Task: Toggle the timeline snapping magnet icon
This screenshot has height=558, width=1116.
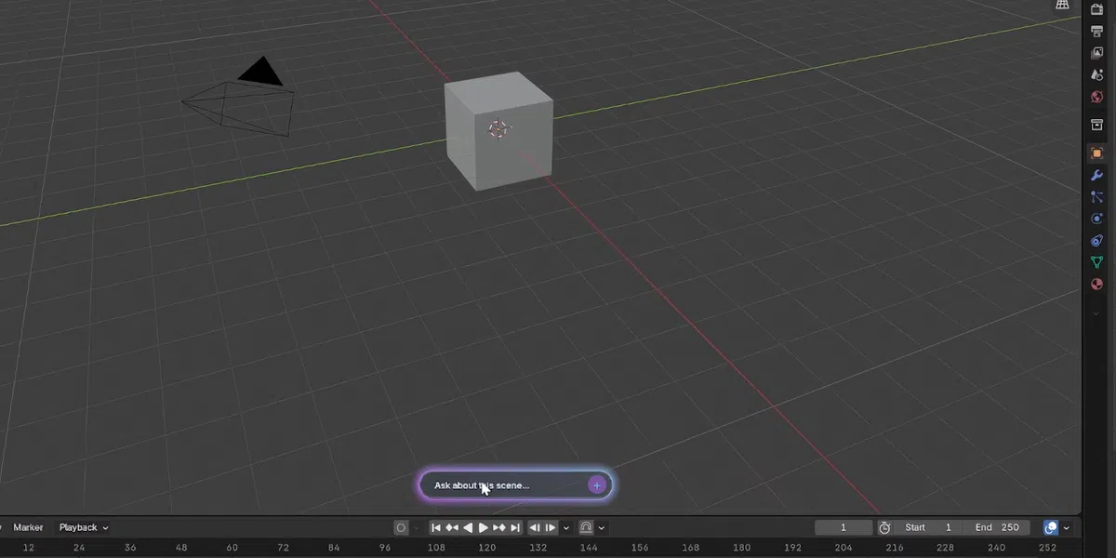Action: [587, 527]
